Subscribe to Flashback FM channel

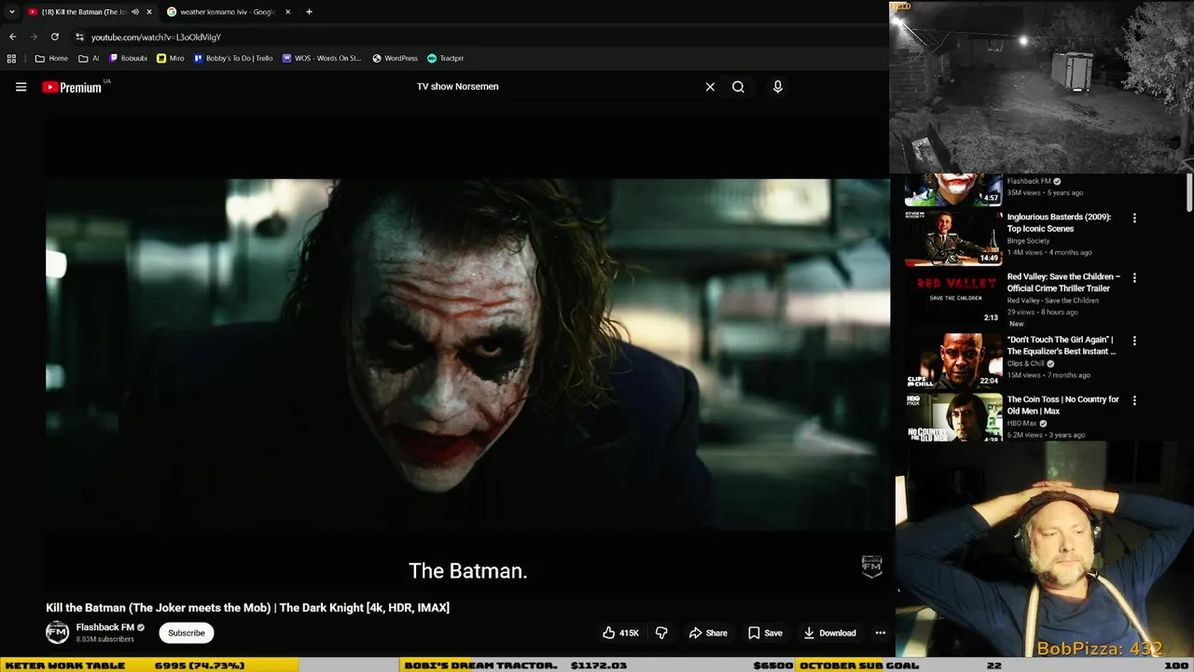tap(187, 633)
